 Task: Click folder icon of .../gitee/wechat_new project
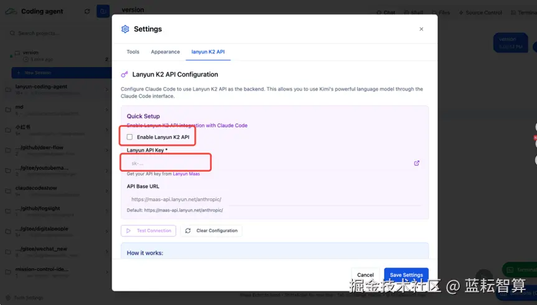(x=8, y=252)
